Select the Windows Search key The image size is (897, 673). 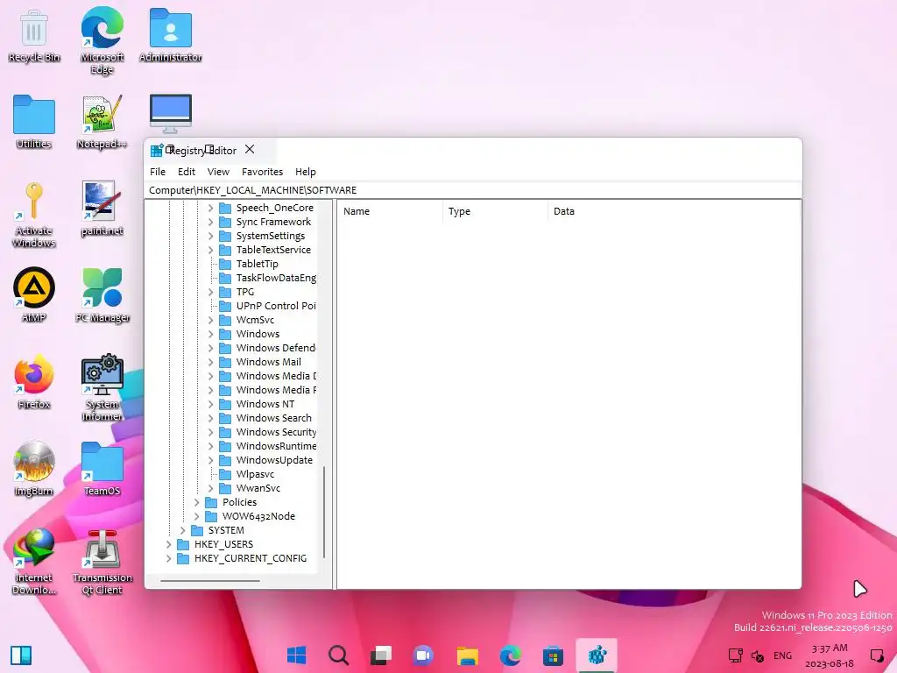[273, 418]
